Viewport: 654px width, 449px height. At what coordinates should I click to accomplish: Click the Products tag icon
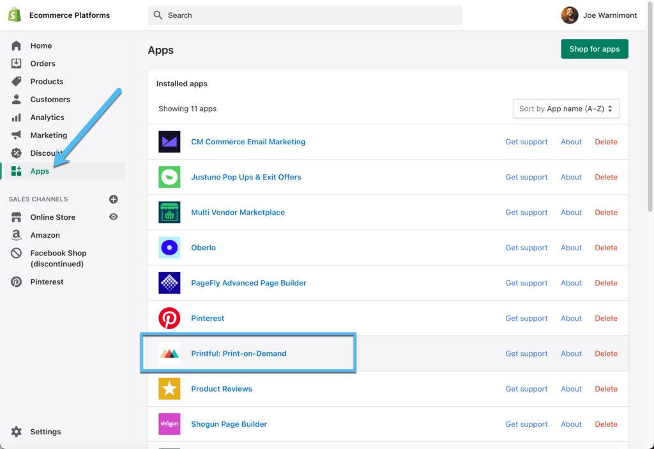point(16,81)
